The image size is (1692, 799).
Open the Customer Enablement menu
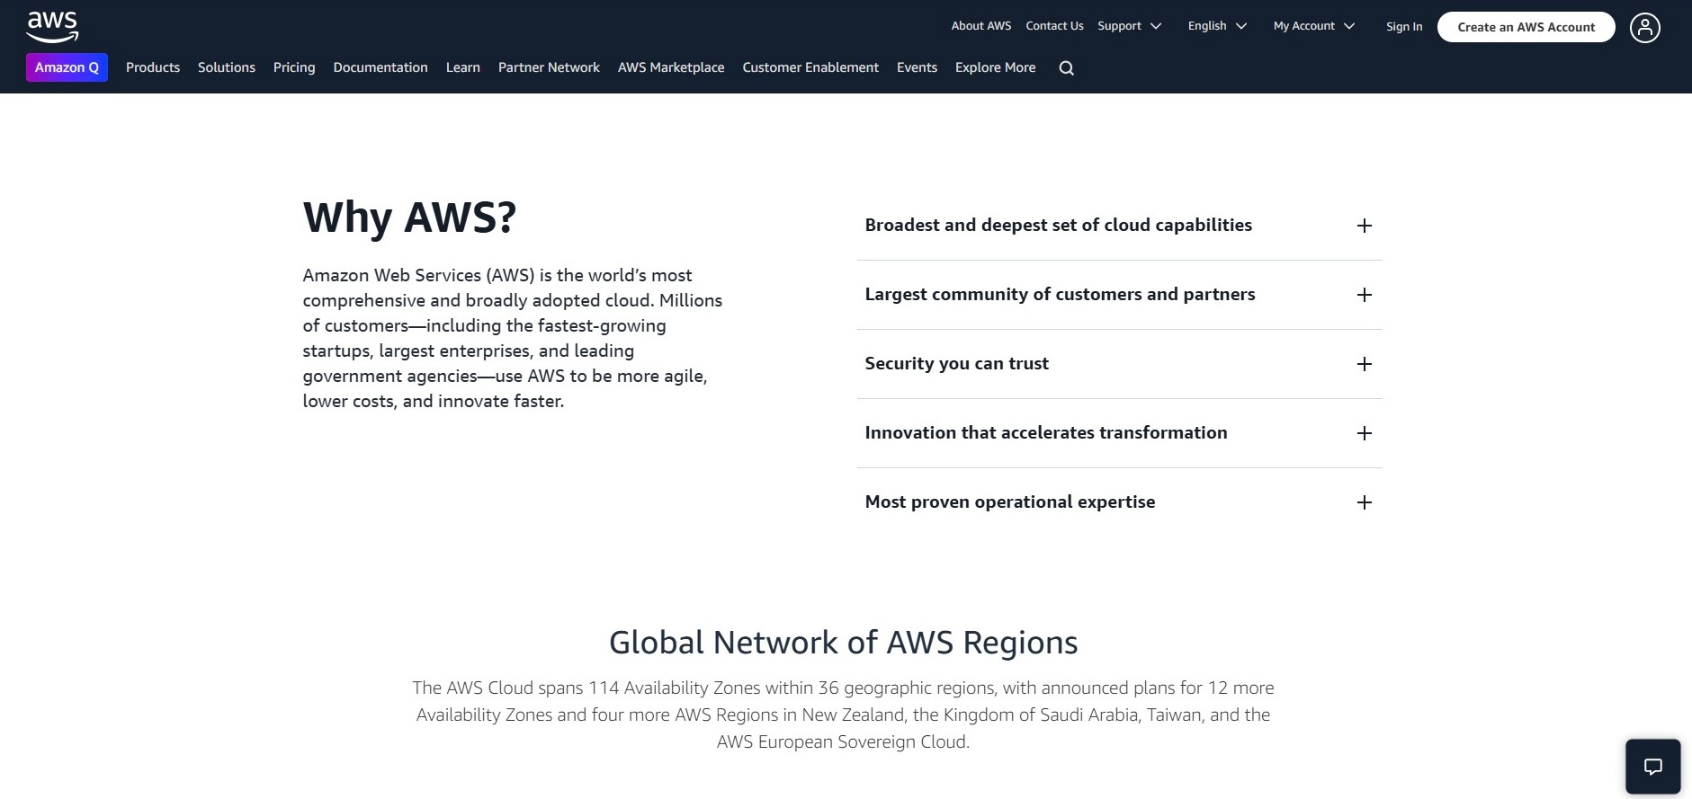pyautogui.click(x=810, y=67)
